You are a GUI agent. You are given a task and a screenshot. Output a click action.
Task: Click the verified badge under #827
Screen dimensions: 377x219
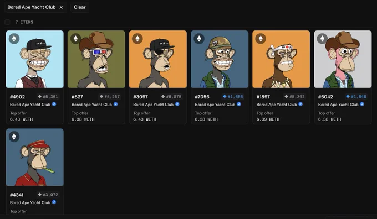(x=116, y=104)
